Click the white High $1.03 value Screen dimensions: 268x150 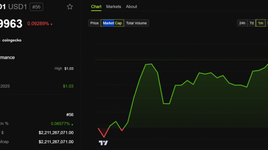(69, 69)
